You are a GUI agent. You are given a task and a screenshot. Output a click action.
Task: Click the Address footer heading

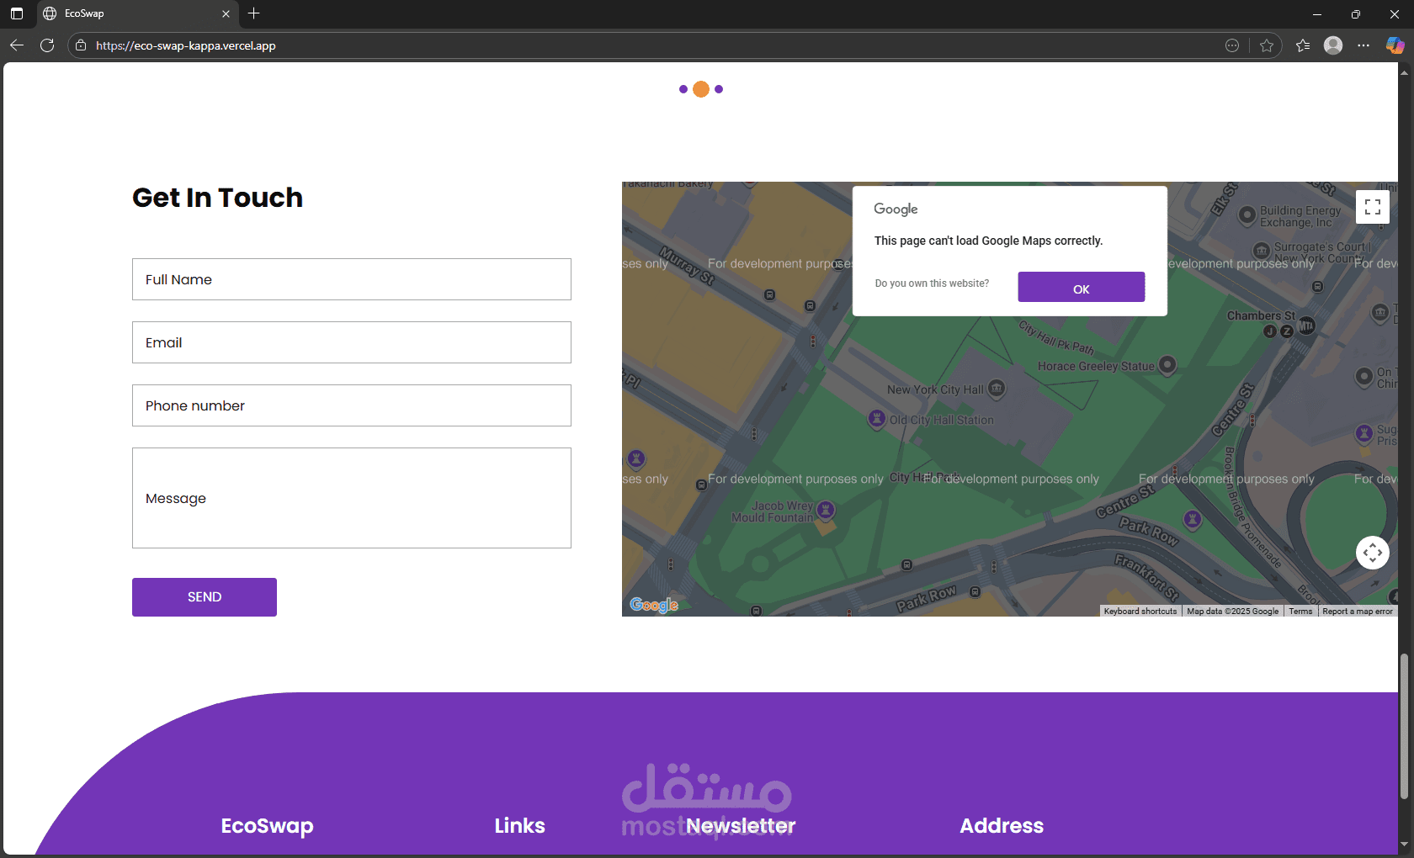pyautogui.click(x=1002, y=826)
